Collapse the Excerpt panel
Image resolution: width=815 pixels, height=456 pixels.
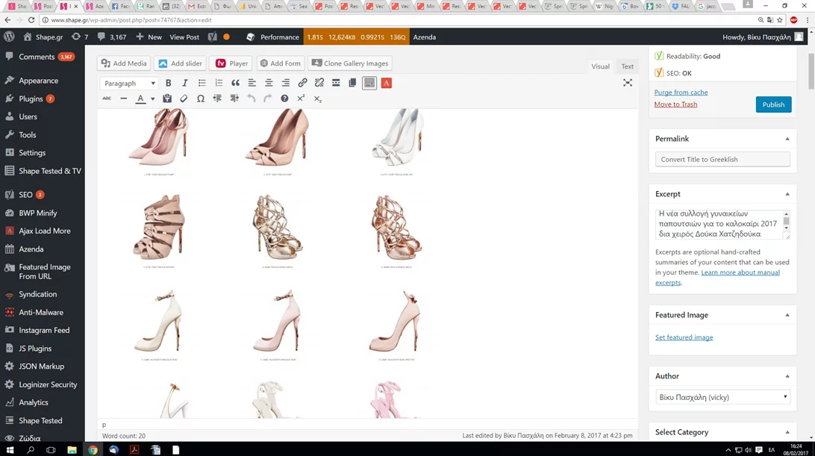(x=787, y=194)
